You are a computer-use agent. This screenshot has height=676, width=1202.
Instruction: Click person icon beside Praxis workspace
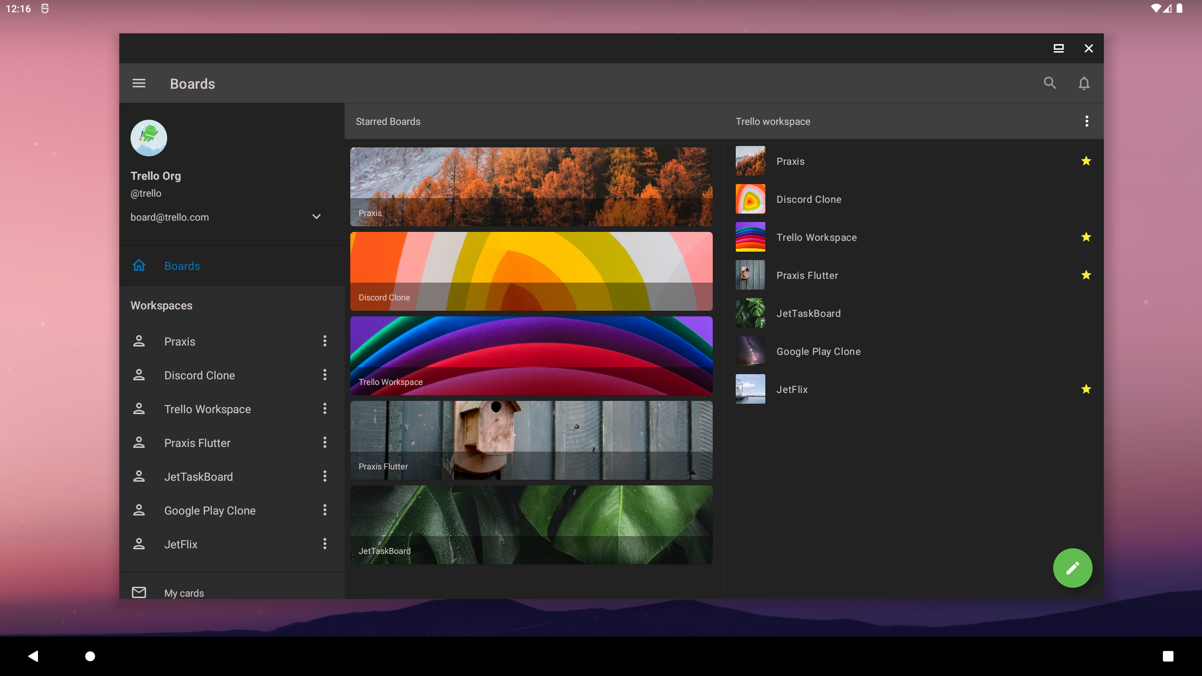139,341
